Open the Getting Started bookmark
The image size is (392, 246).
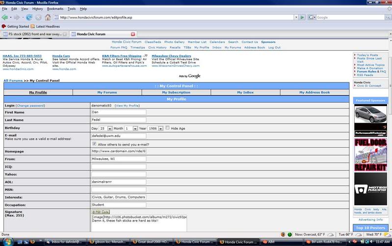[15, 27]
